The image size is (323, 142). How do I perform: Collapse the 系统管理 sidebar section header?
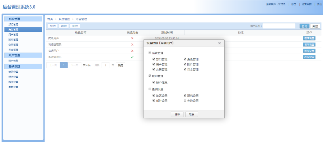[x=23, y=19]
